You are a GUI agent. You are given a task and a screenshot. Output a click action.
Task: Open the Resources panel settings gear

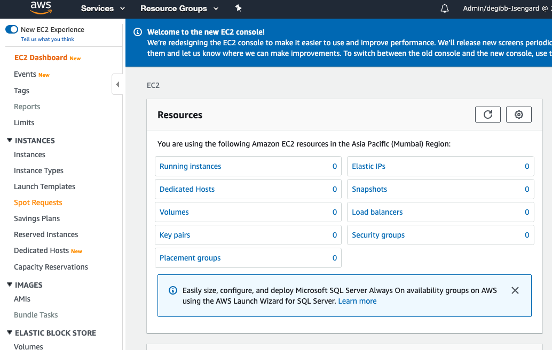pos(518,114)
